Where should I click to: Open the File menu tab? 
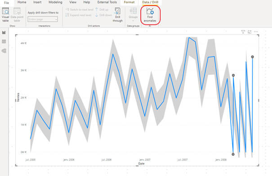[6, 3]
